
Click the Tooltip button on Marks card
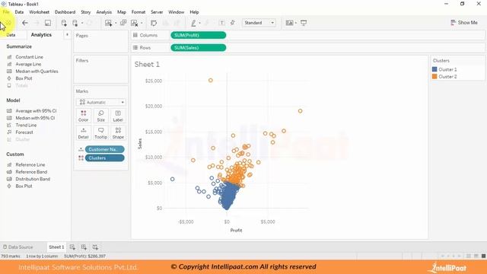101,133
